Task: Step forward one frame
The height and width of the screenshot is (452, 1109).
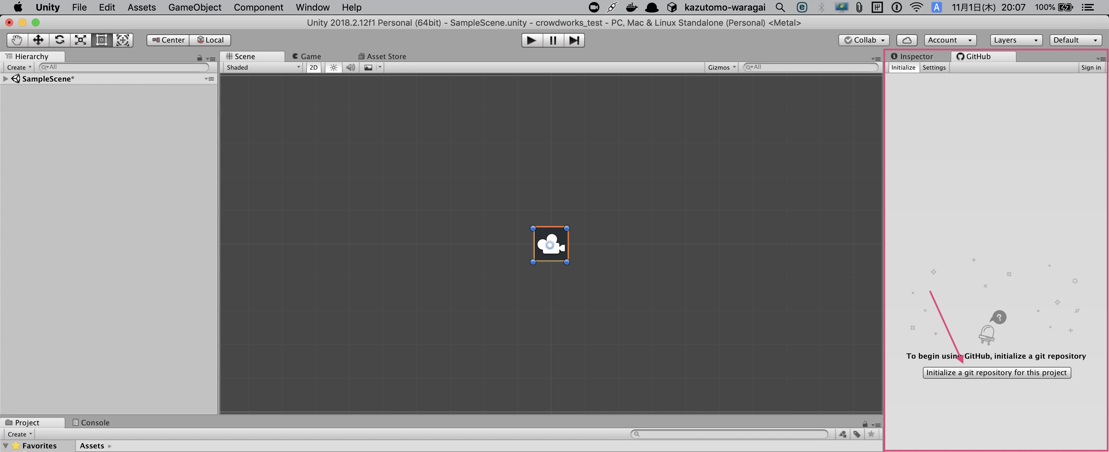Action: pos(574,40)
